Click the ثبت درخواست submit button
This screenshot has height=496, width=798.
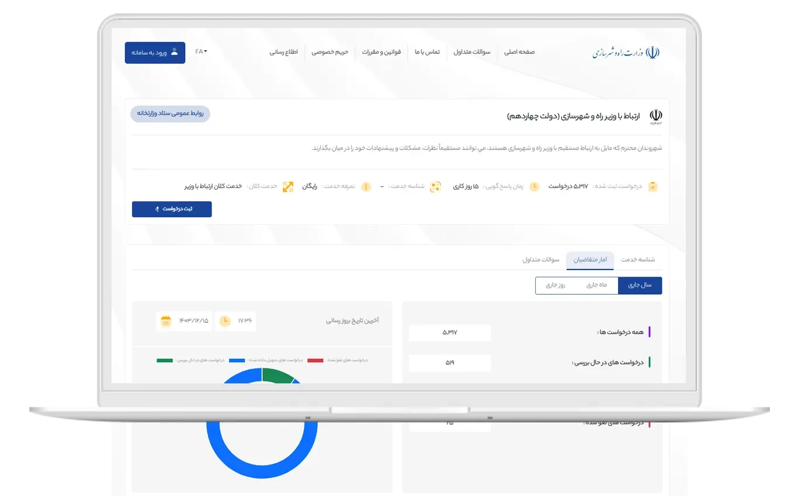click(x=172, y=209)
